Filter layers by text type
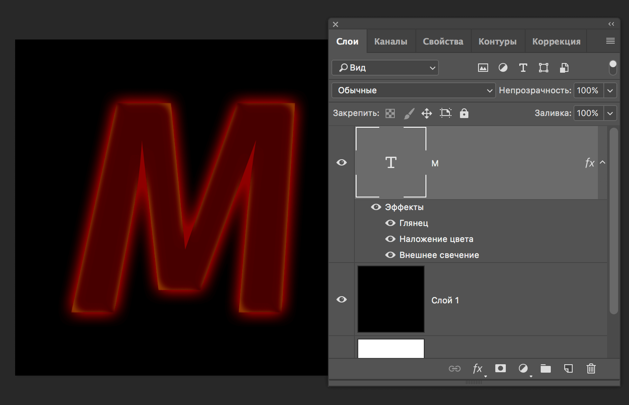This screenshot has width=629, height=405. [523, 68]
